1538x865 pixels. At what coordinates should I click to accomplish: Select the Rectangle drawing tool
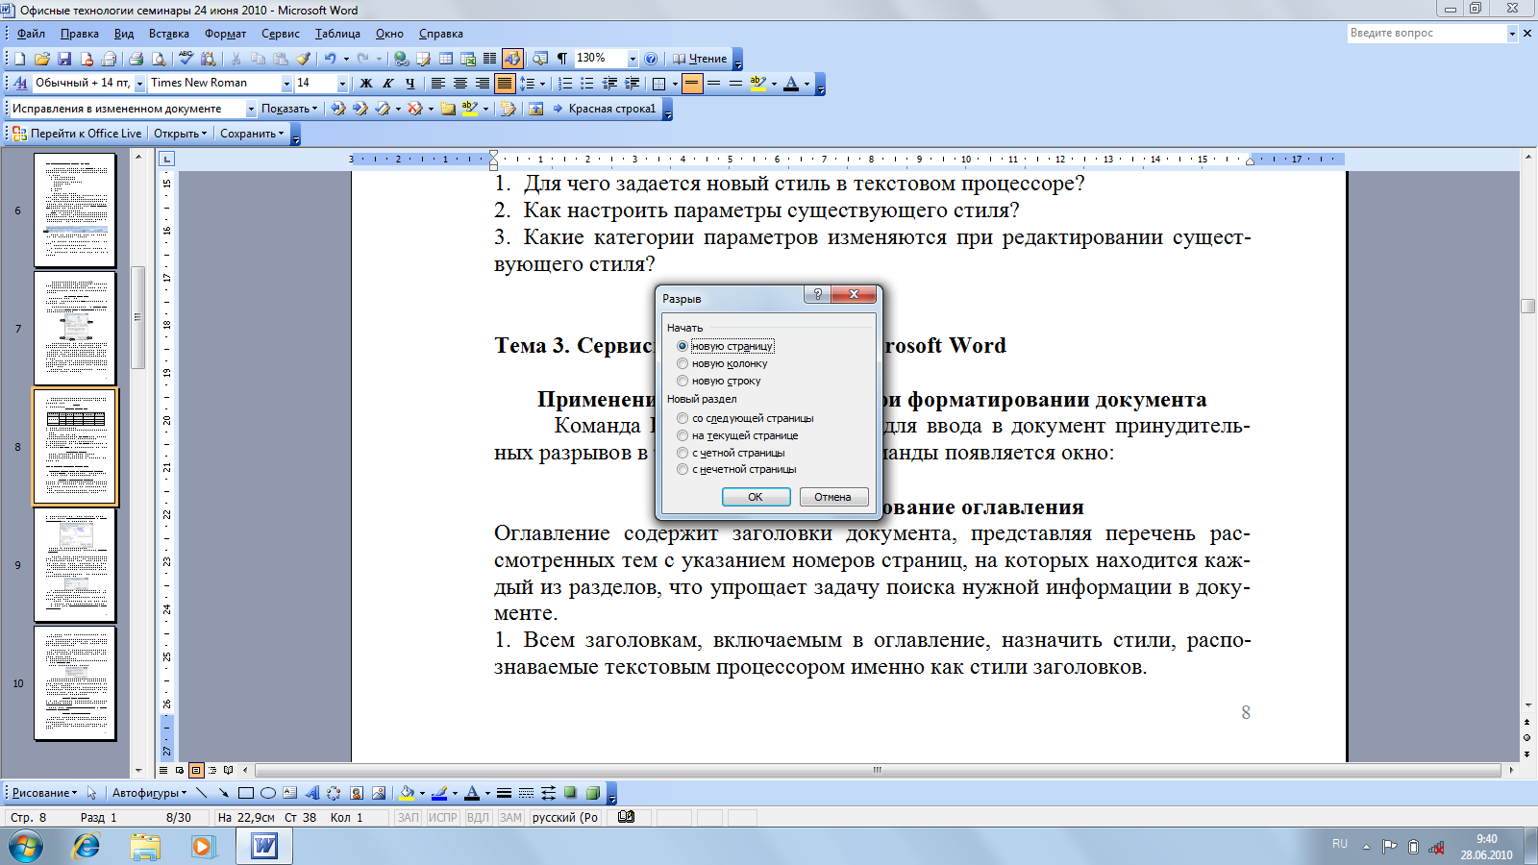[x=245, y=793]
